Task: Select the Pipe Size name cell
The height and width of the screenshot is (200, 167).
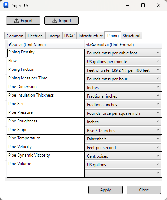Action: [46, 104]
